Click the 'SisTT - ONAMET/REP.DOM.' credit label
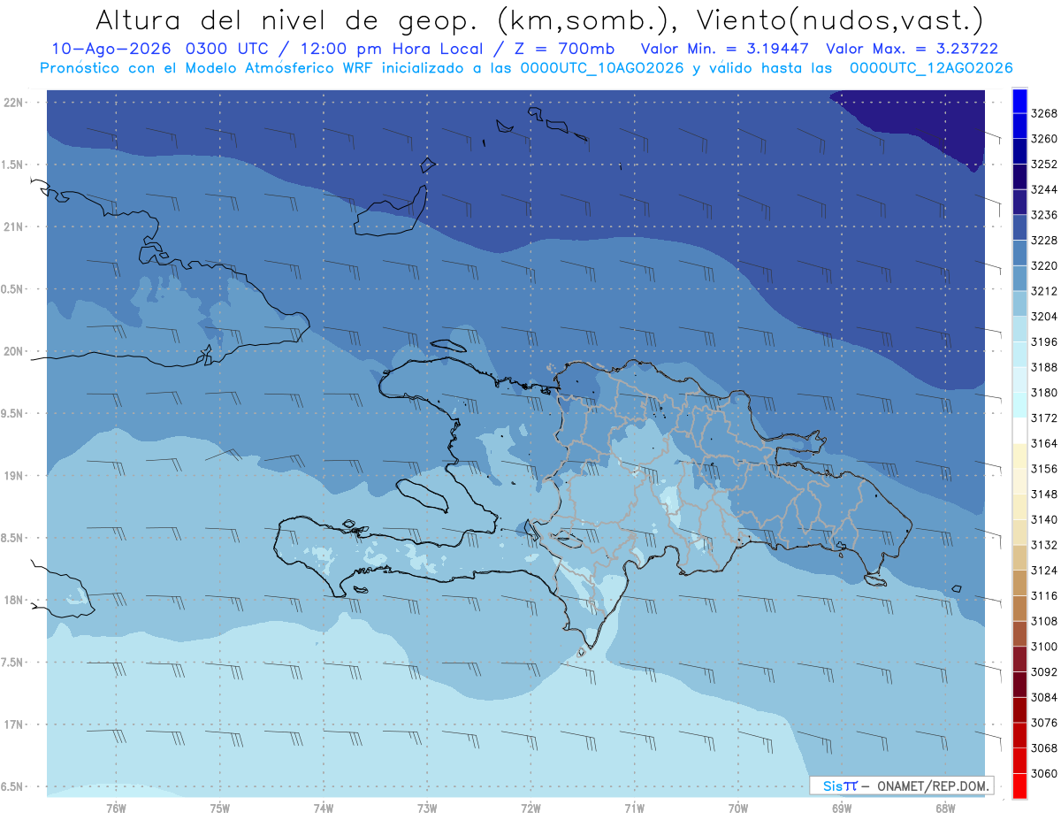1061x820 pixels. click(x=902, y=786)
